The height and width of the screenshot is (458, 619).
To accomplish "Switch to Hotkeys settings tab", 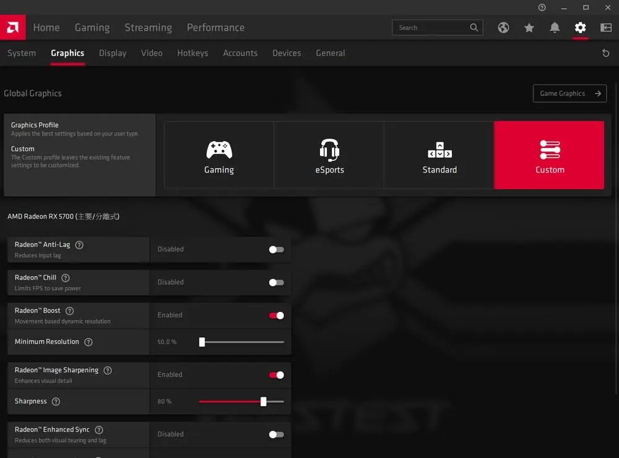I will 193,53.
